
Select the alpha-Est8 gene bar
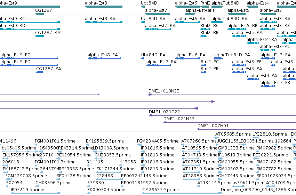(104, 7)
